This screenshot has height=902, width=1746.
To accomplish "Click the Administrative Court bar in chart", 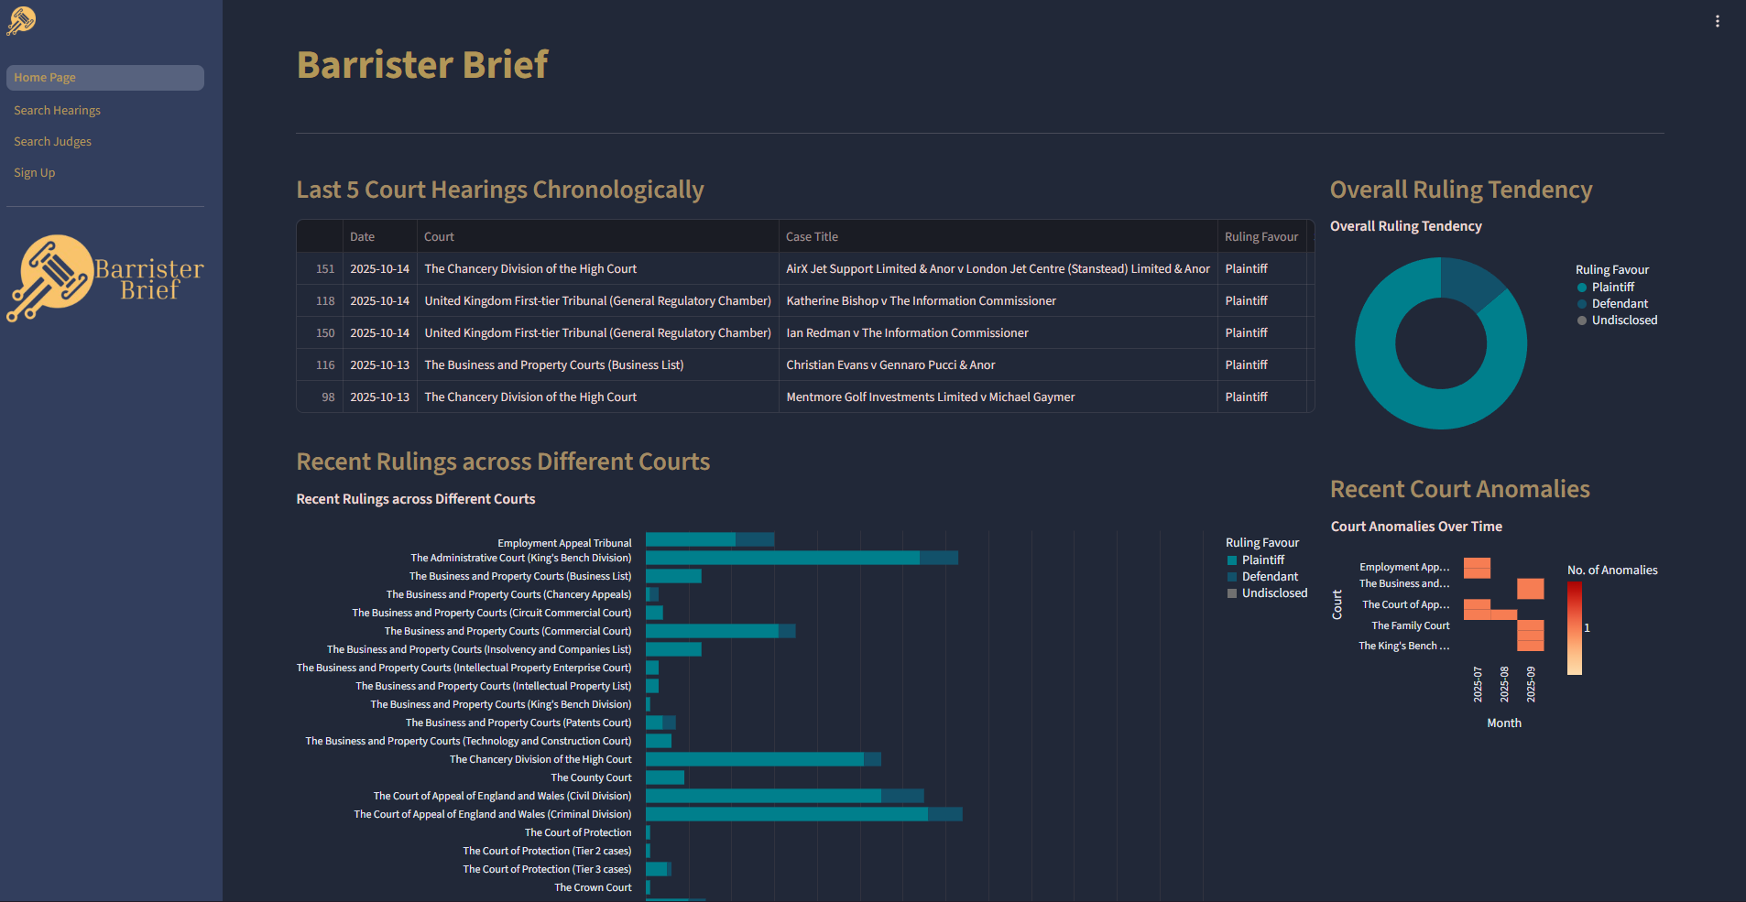I will [x=782, y=558].
